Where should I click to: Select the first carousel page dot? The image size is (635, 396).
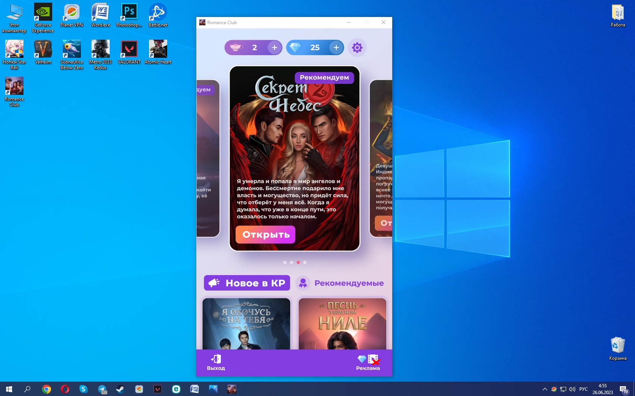coord(285,262)
